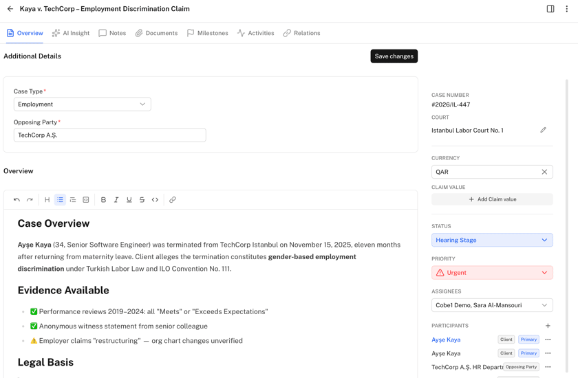Click the TechCorp A.Ş. HR participant name
The height and width of the screenshot is (378, 578).
(467, 367)
